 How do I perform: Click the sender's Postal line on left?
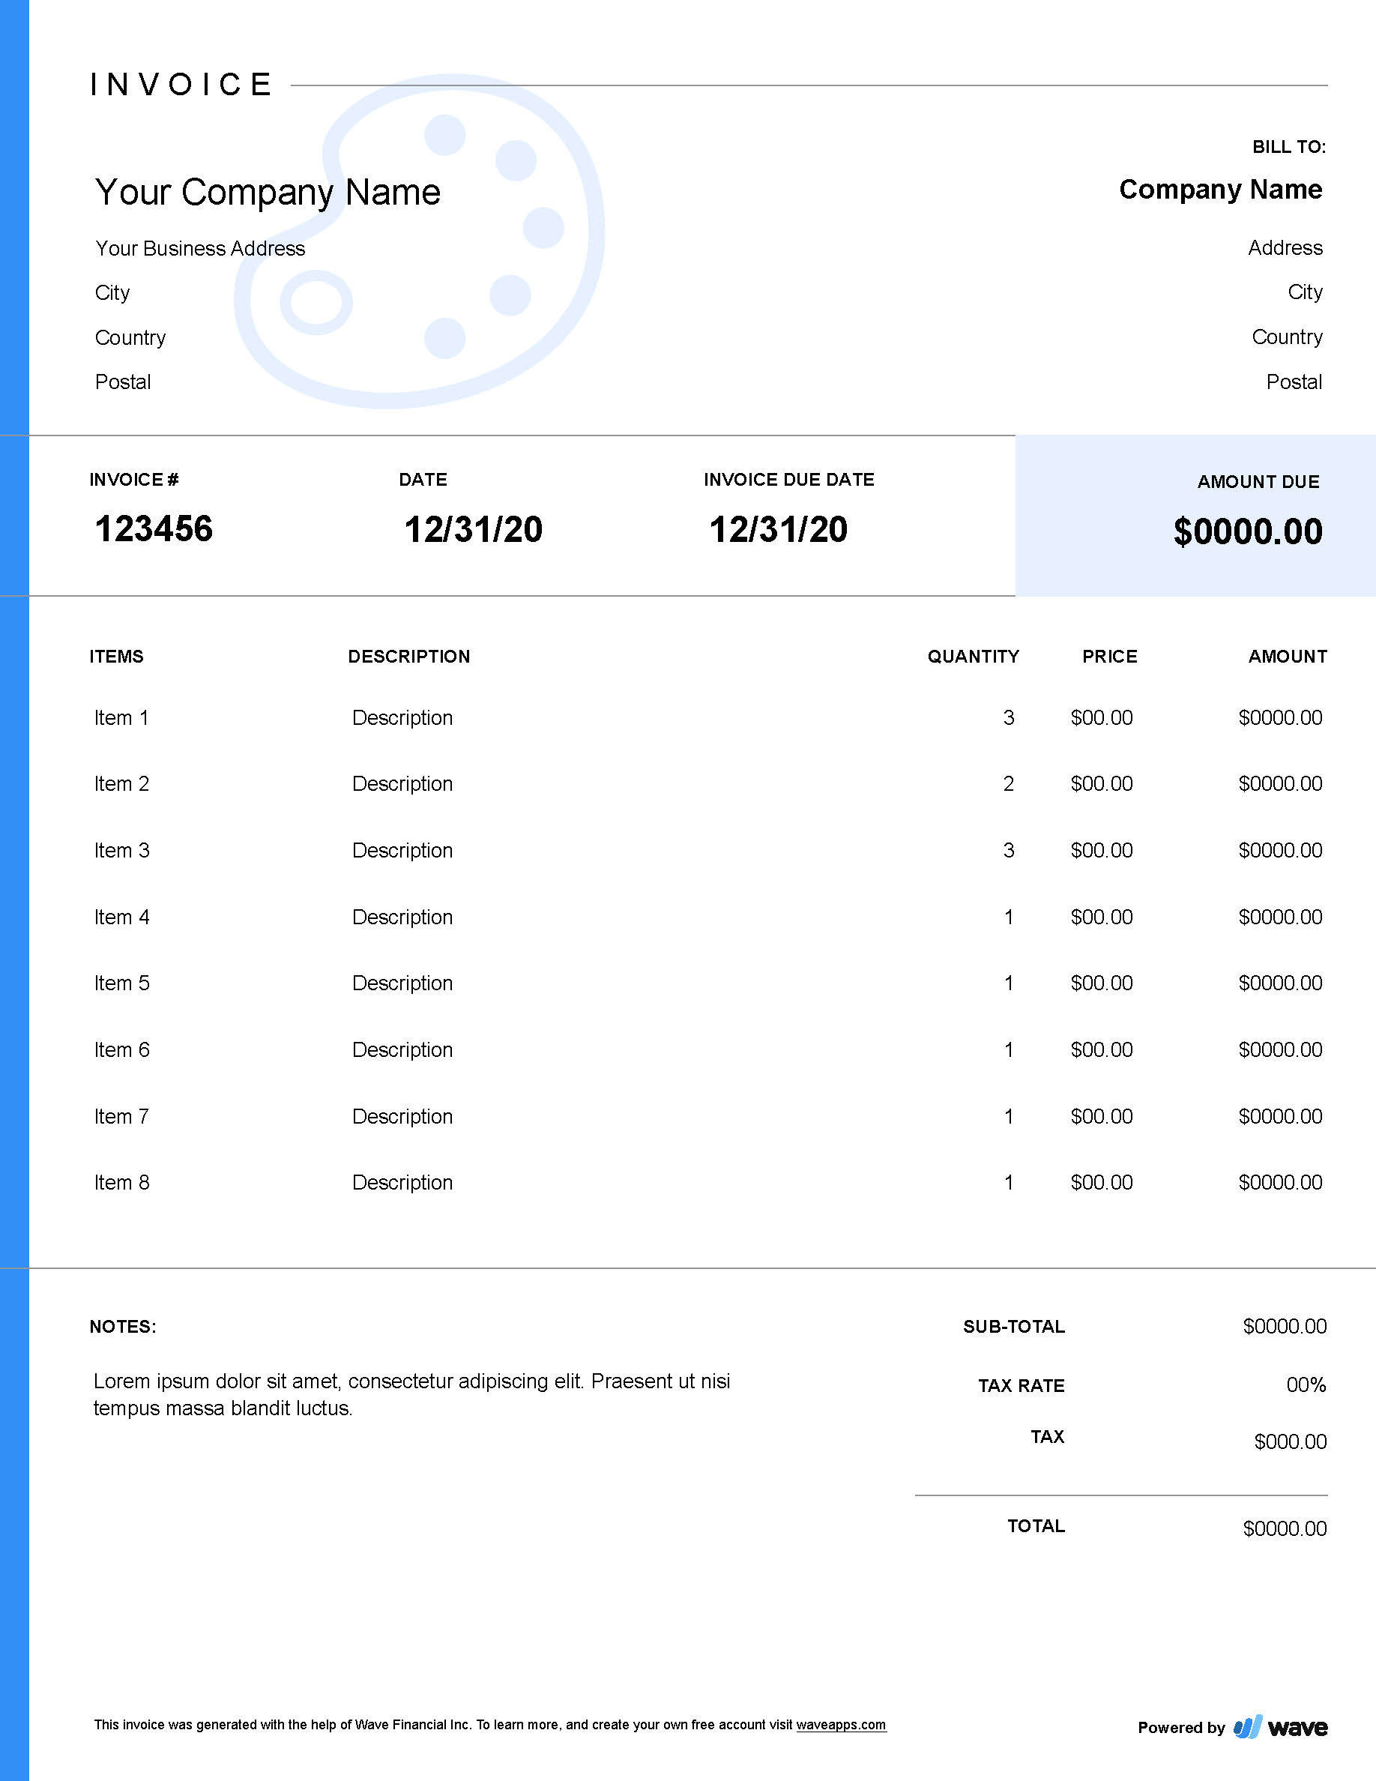(123, 382)
